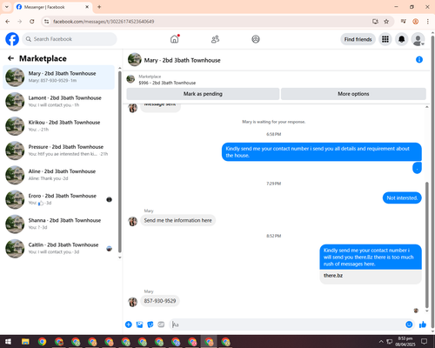435x348 pixels.
Task: Click Mary's avatar beside the phone number
Action: (x=133, y=302)
